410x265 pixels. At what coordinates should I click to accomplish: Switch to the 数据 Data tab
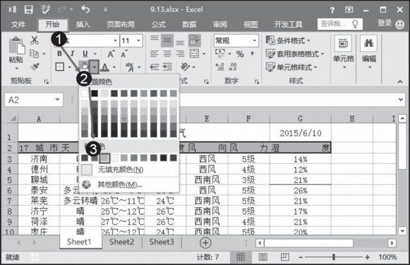(190, 24)
